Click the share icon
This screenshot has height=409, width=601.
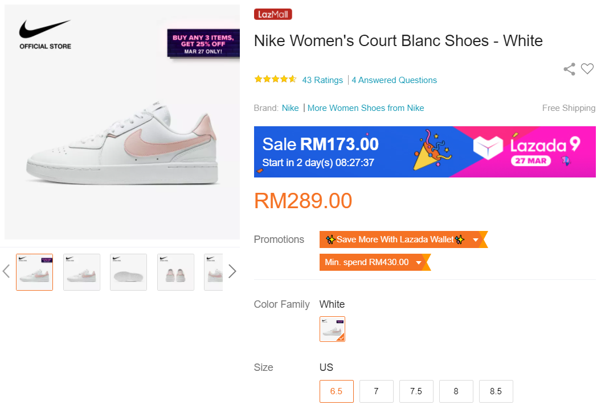pyautogui.click(x=569, y=69)
